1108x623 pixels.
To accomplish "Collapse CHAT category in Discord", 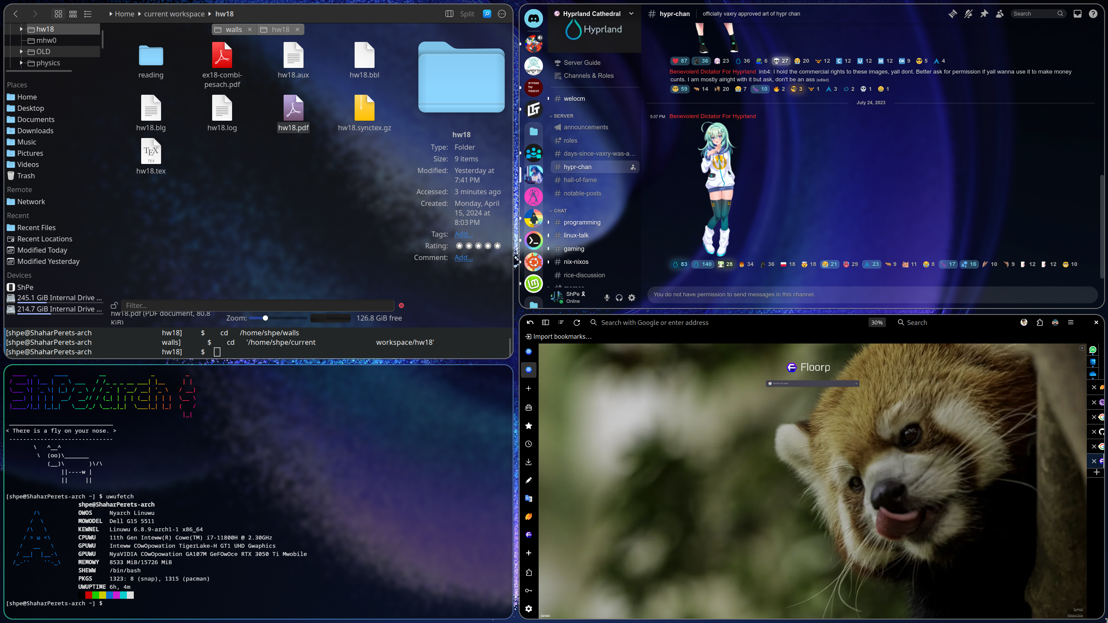I will [x=558, y=211].
